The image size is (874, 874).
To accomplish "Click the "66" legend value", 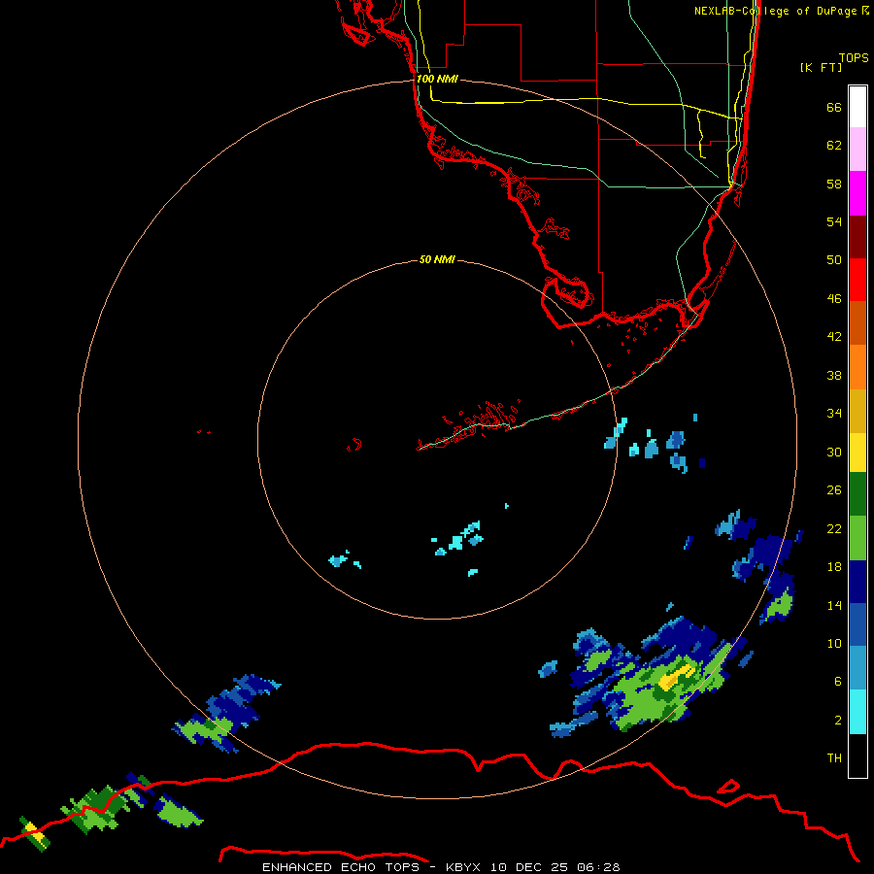I will pyautogui.click(x=834, y=107).
